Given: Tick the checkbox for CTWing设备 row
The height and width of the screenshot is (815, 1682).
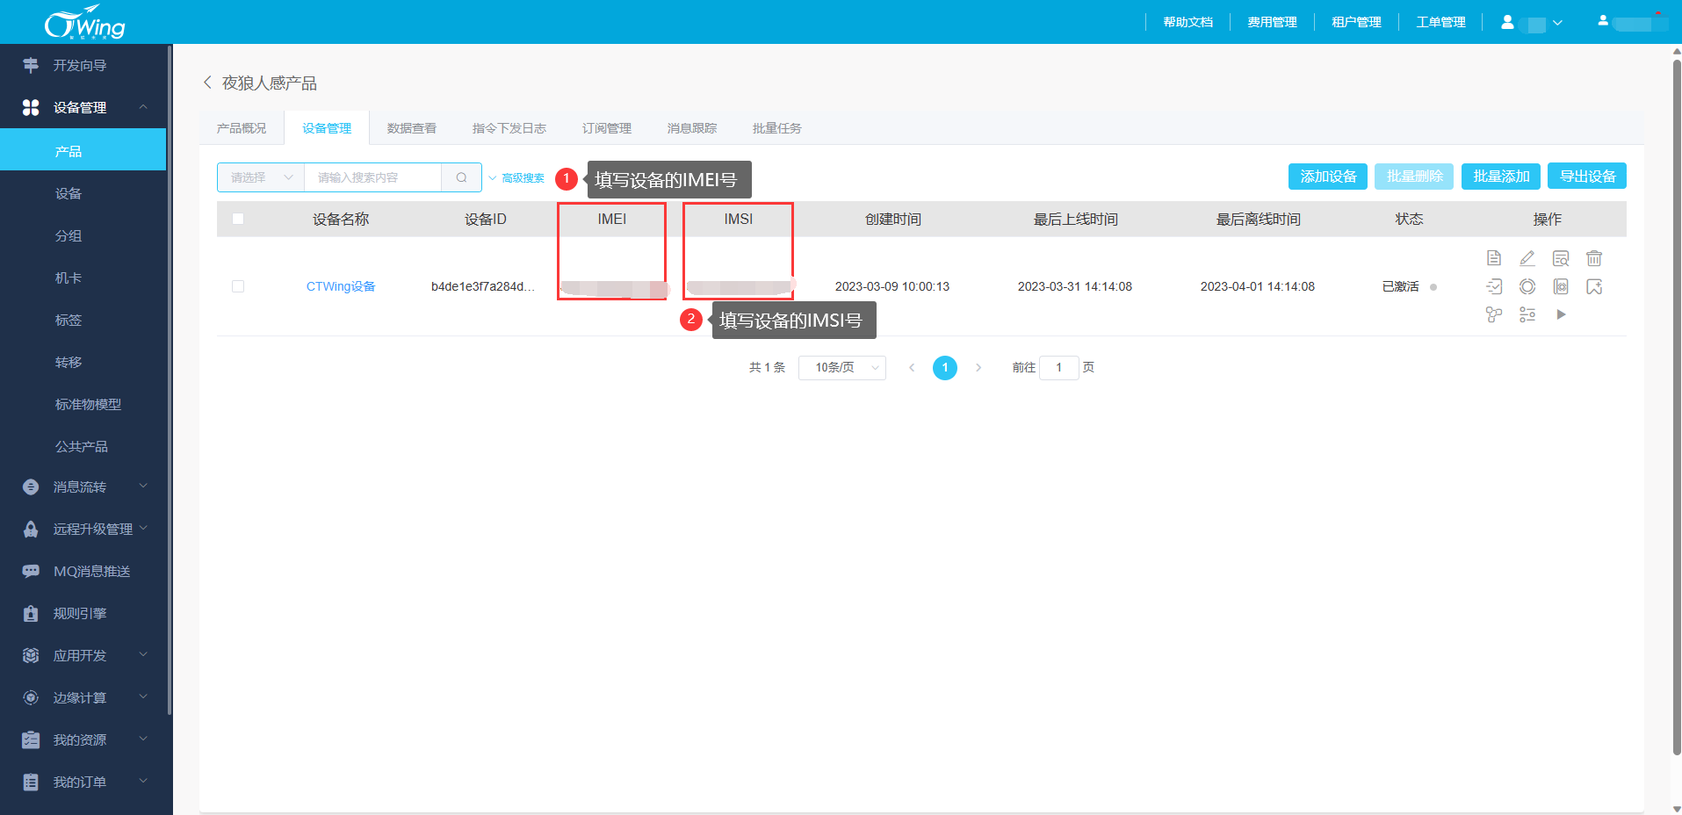Looking at the screenshot, I should tap(238, 286).
